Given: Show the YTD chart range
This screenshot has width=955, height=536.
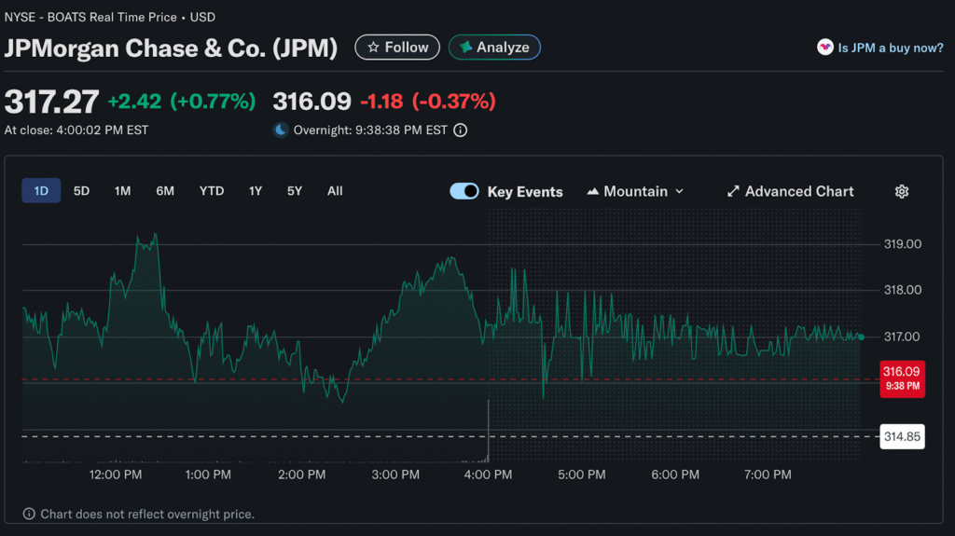Looking at the screenshot, I should point(212,191).
